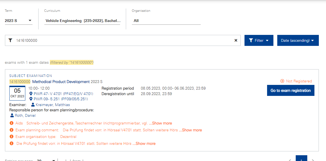Expand the last info line Show more
This screenshot has width=326, height=161.
pyautogui.click(x=144, y=143)
